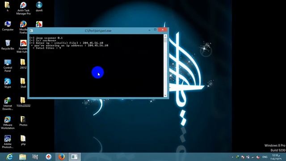Image resolution: width=286 pixels, height=161 pixels.
Task: Select the perl.exe console taskbar button
Action: (75, 157)
